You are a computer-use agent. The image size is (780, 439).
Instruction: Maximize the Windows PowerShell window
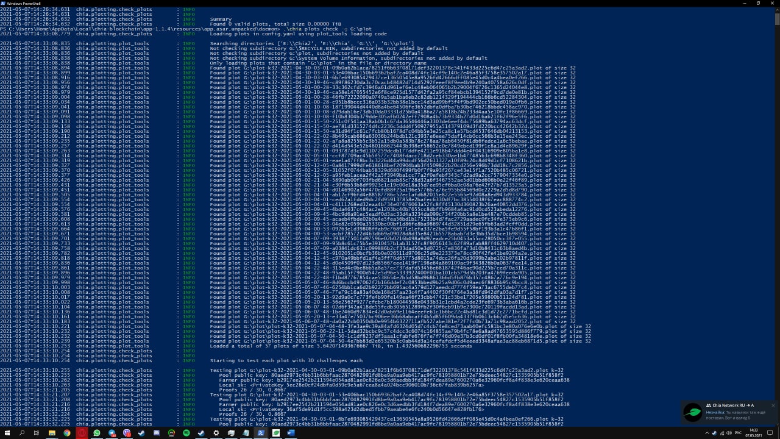click(758, 3)
